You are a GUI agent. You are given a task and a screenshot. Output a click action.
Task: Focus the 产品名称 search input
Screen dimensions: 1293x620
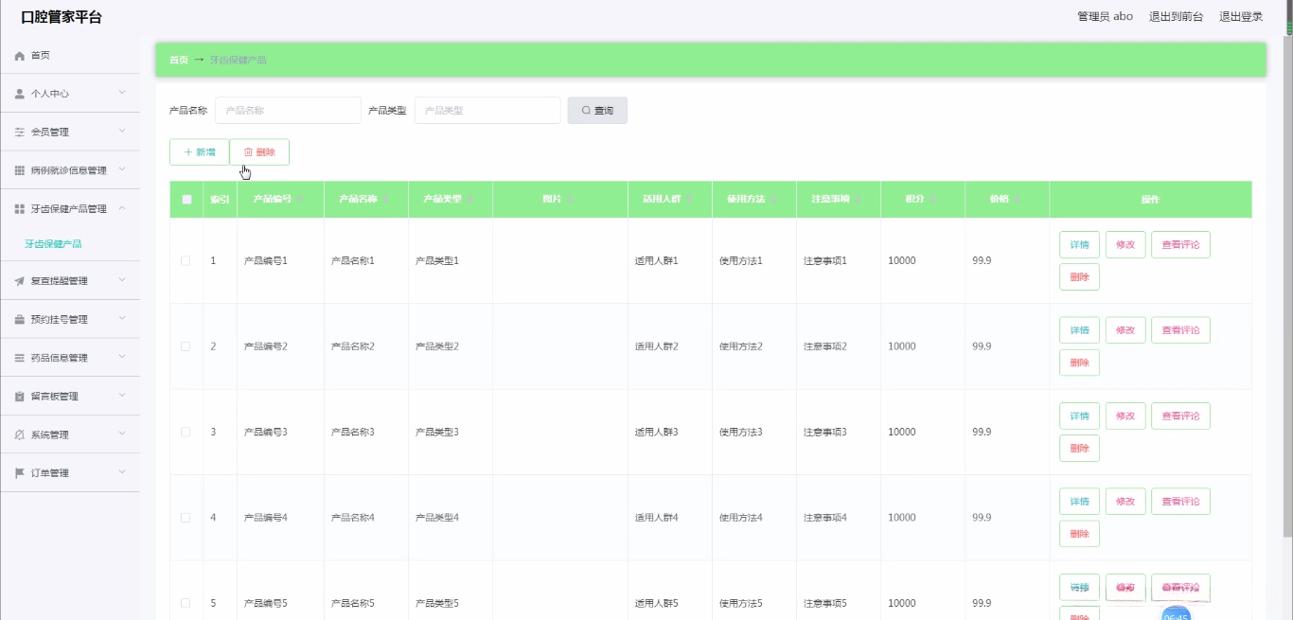tap(288, 111)
